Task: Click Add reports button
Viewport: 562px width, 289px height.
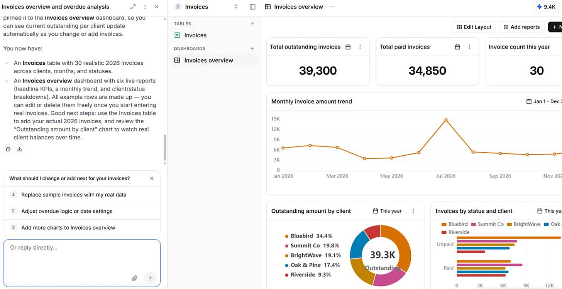Action: click(521, 27)
